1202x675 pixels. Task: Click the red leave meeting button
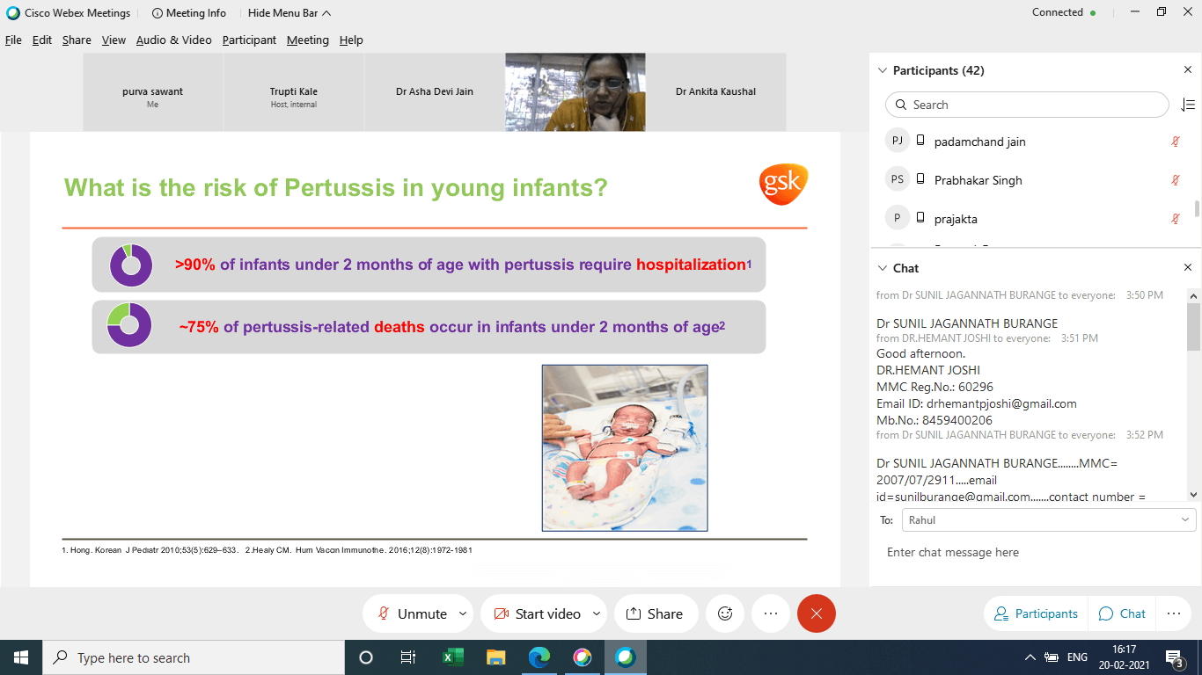tap(816, 613)
